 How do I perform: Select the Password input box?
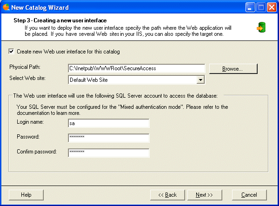point(108,138)
